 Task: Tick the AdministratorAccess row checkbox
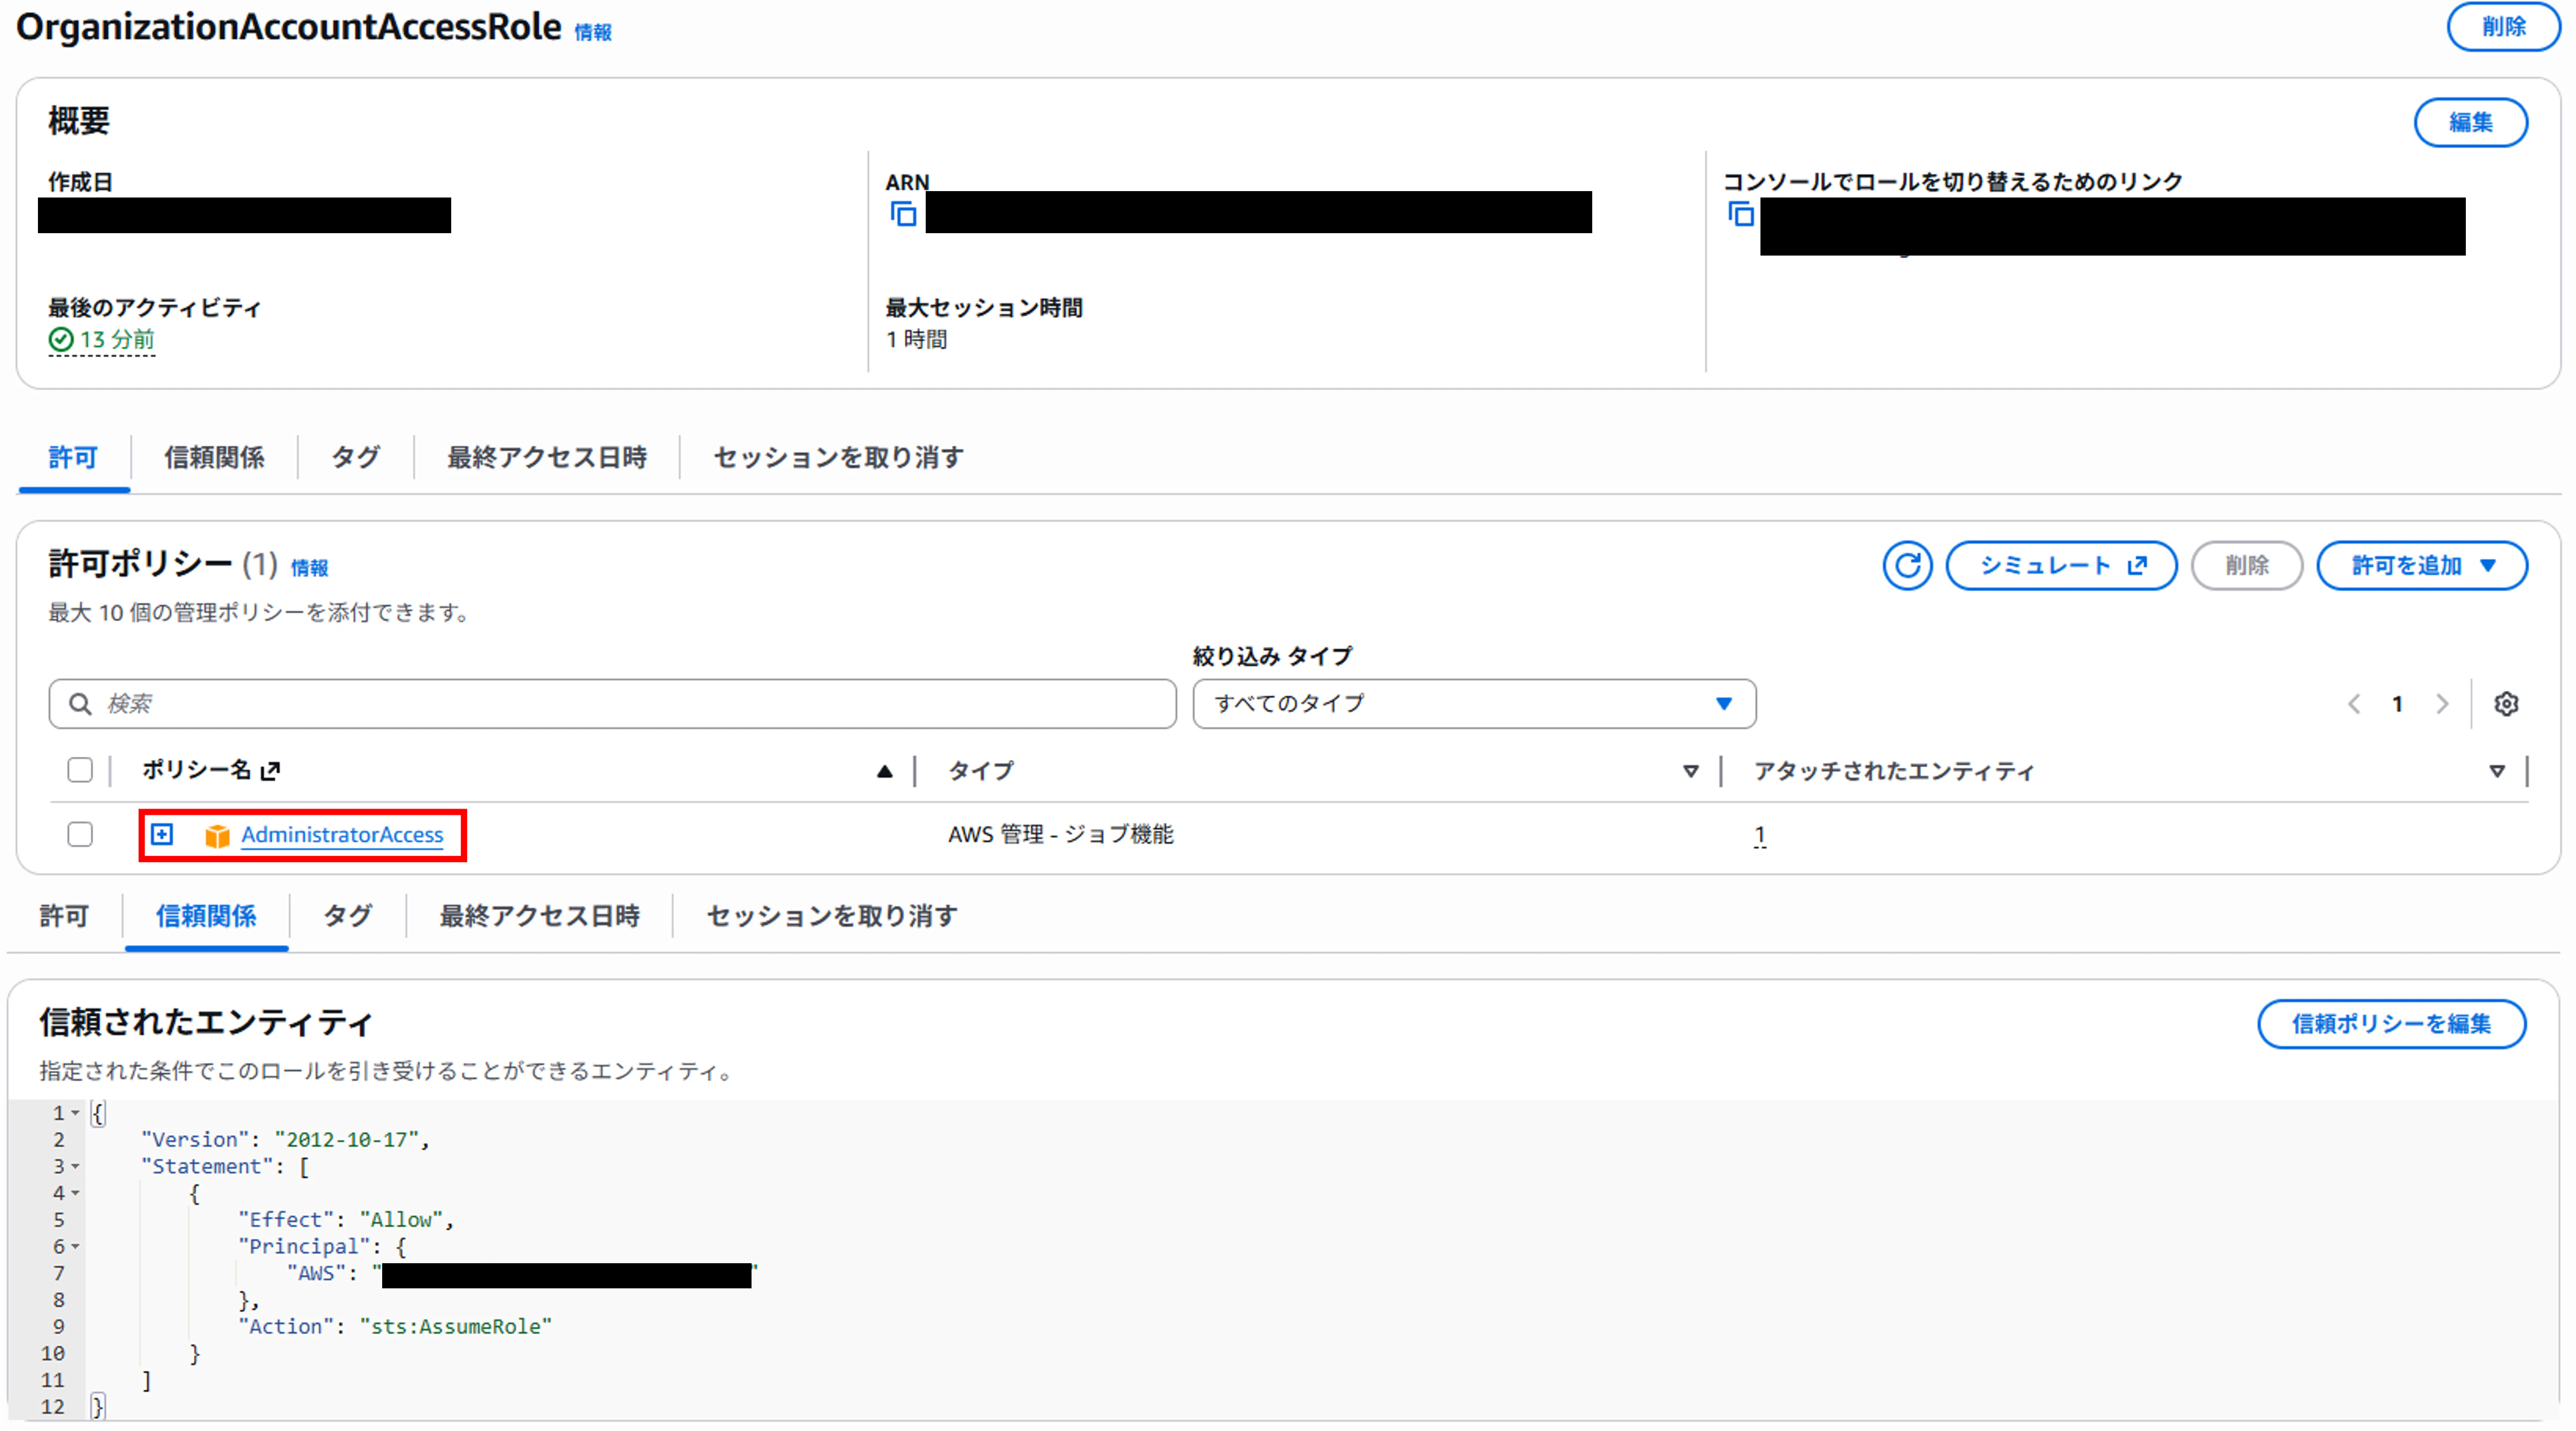click(x=80, y=834)
